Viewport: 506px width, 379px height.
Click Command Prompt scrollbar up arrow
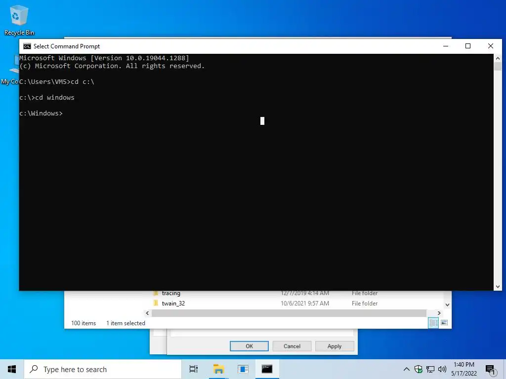click(x=498, y=58)
